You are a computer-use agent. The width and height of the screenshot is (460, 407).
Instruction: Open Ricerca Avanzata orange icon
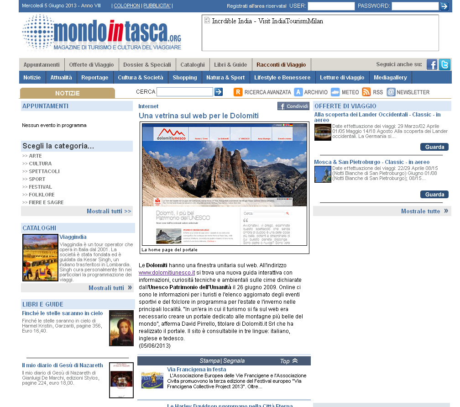(x=238, y=92)
